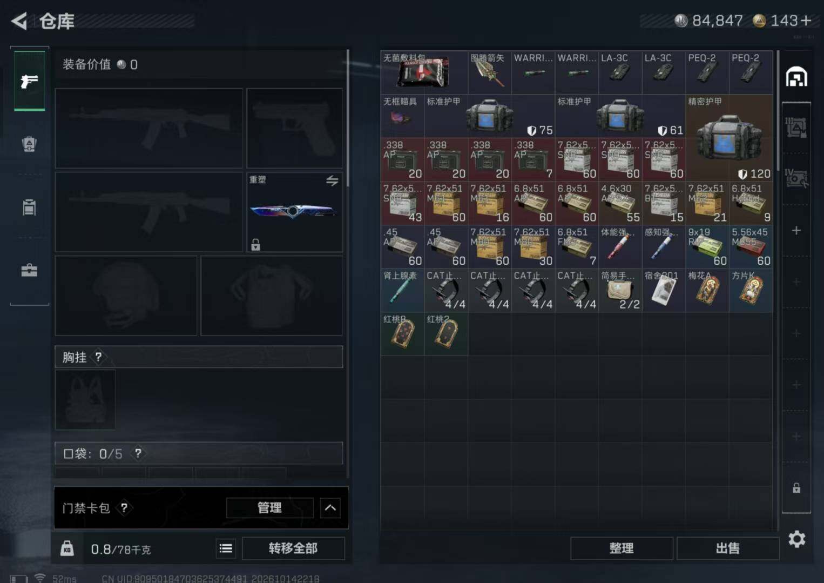The width and height of the screenshot is (824, 583).
Task: Select the 4.6x30 ammo stack of 55
Action: pos(620,203)
